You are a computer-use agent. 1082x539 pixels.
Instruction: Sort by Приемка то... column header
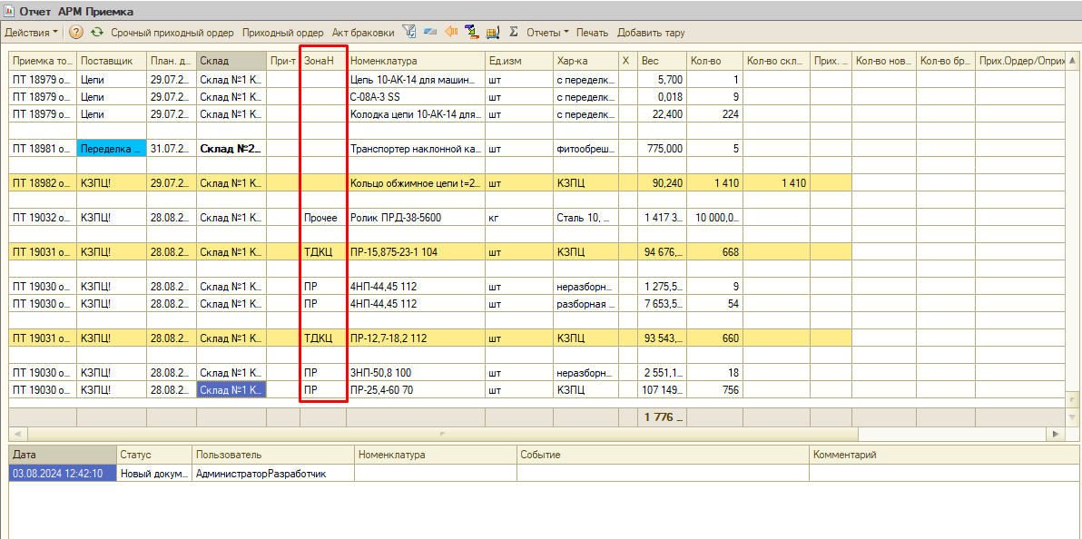[x=43, y=62]
